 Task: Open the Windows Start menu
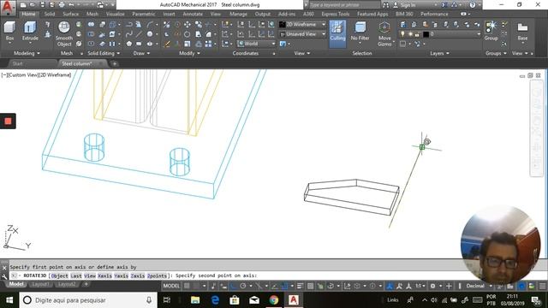(9, 300)
